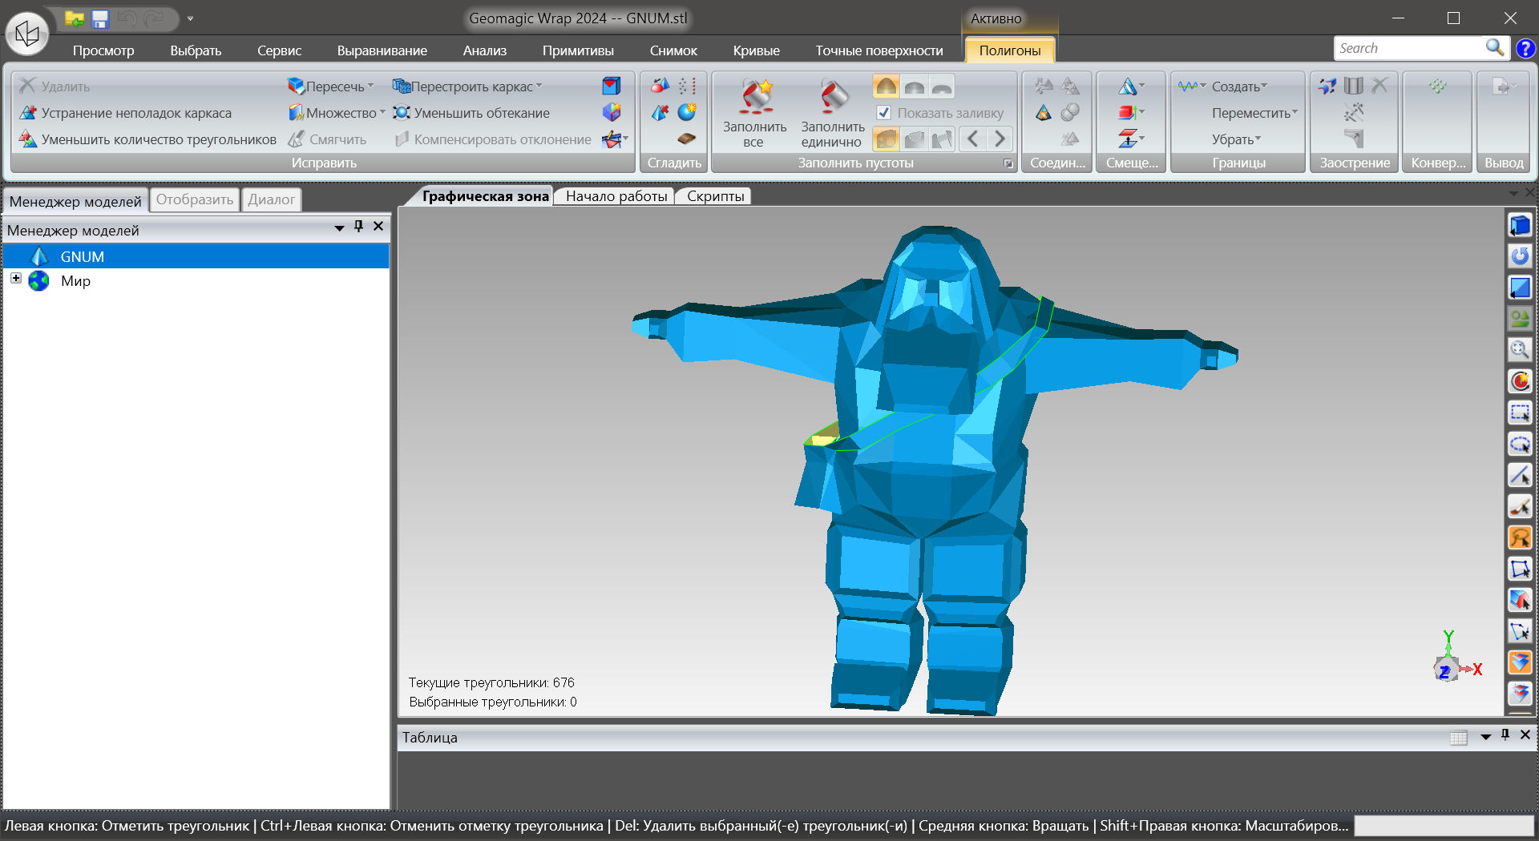Select the GNUM model in tree
1539x841 pixels.
196,256
